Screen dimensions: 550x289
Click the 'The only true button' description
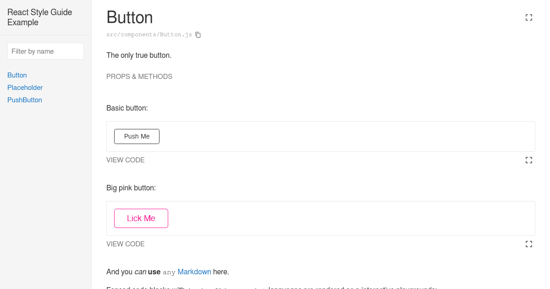tap(139, 55)
